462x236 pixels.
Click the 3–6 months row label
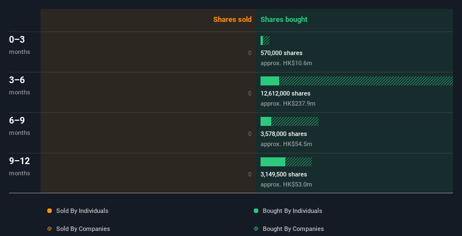pos(20,85)
